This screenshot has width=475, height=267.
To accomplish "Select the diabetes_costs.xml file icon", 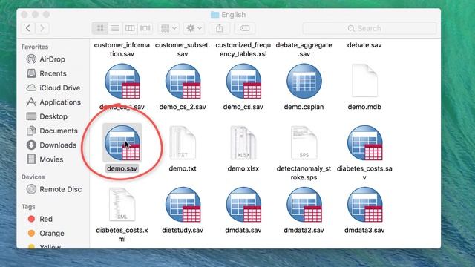I will [x=122, y=205].
